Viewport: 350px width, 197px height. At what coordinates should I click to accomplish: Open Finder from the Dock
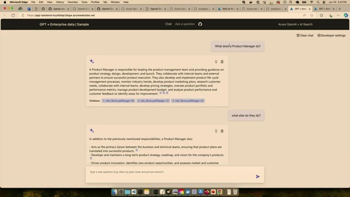coord(115,192)
